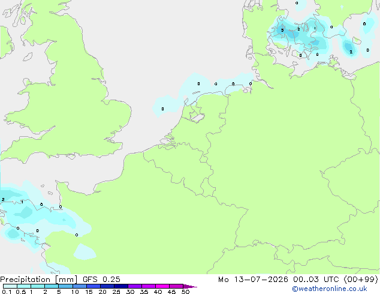
Task: Select the 35–40 mm violet legend swatch
Action: coord(148,286)
